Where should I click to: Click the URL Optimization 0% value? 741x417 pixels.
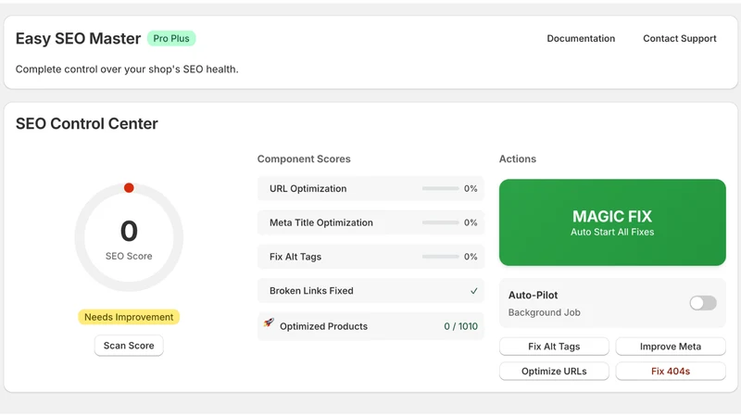coord(471,188)
